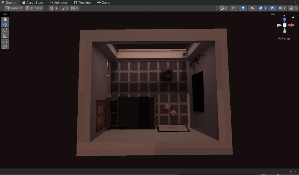Click the red X axis on the scene gizmo
The image size is (299, 175).
[x=291, y=25]
